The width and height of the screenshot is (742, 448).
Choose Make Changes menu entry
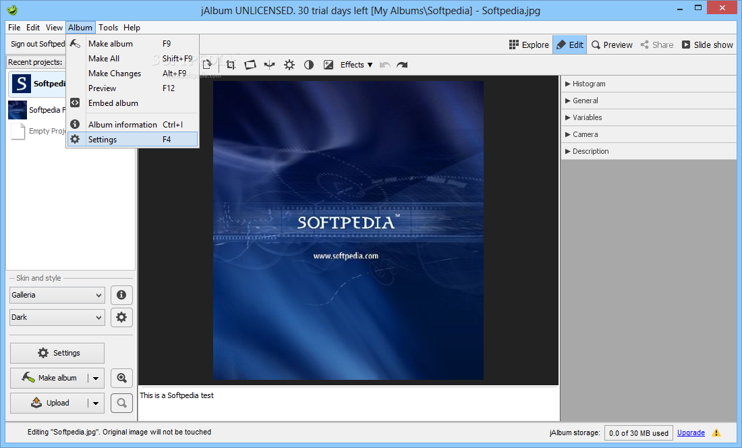tap(132, 74)
